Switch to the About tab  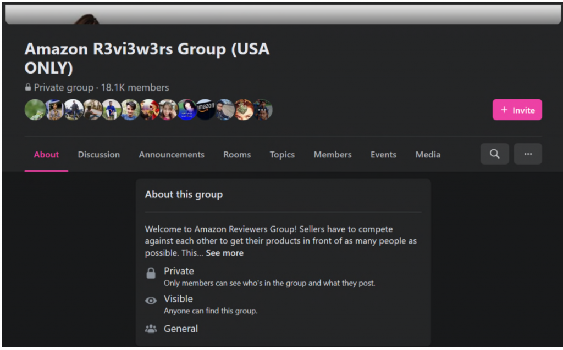46,155
